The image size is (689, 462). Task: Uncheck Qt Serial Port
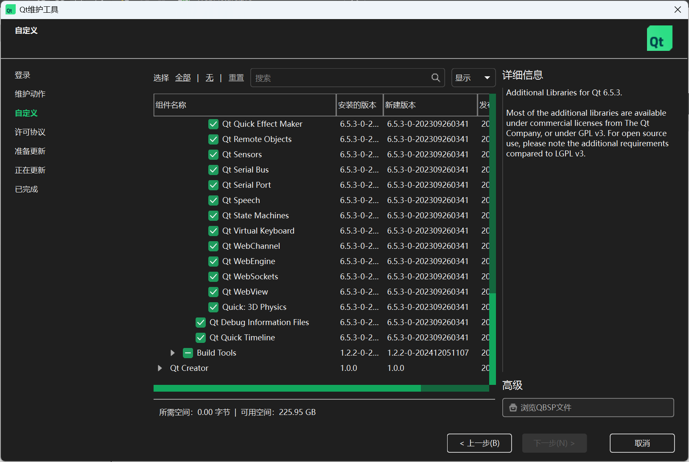tap(213, 185)
